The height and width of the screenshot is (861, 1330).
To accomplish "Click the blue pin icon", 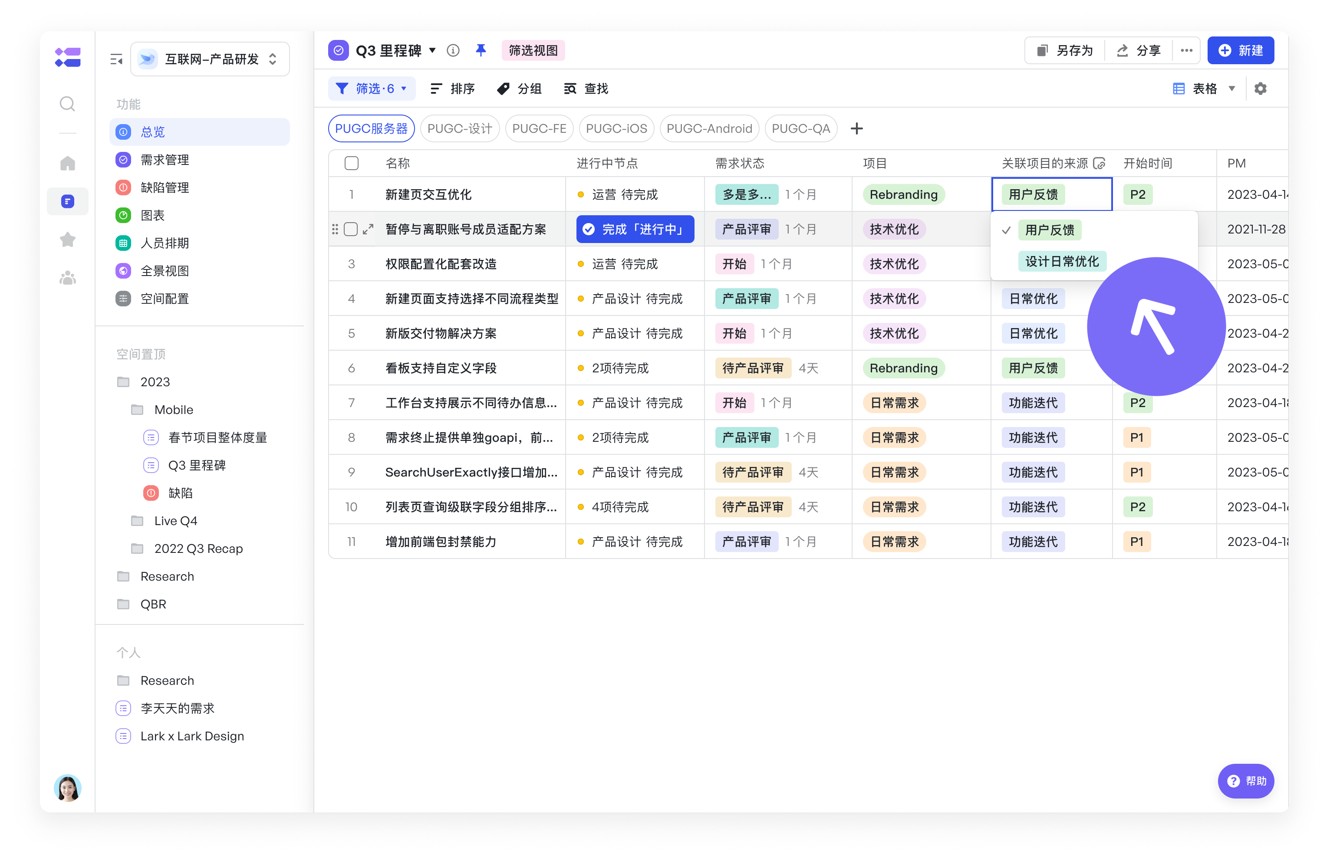I will [481, 50].
